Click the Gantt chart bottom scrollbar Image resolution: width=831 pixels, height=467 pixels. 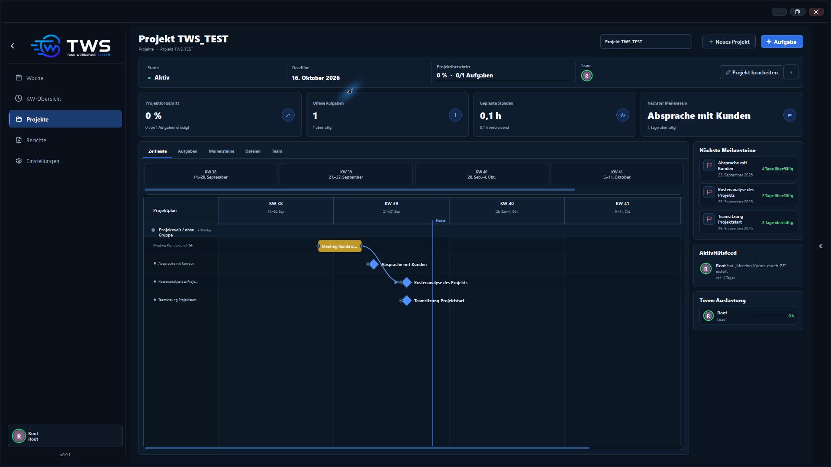367,448
